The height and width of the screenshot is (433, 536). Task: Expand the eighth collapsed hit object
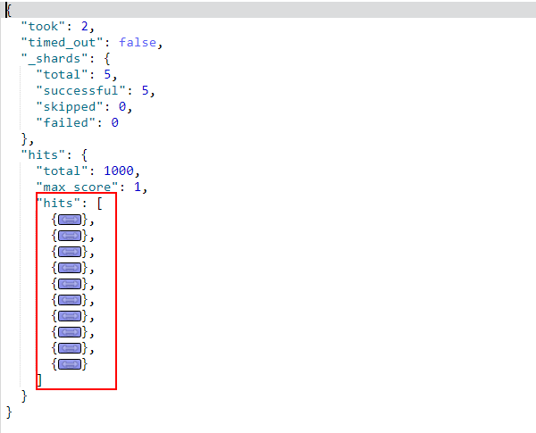coord(70,332)
